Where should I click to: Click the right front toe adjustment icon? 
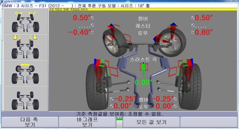[193, 32]
